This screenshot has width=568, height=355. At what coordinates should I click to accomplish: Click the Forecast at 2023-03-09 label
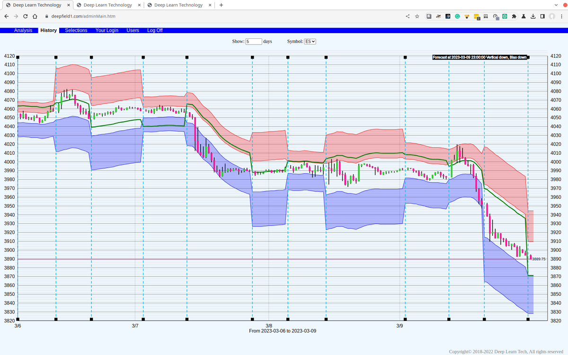(479, 57)
